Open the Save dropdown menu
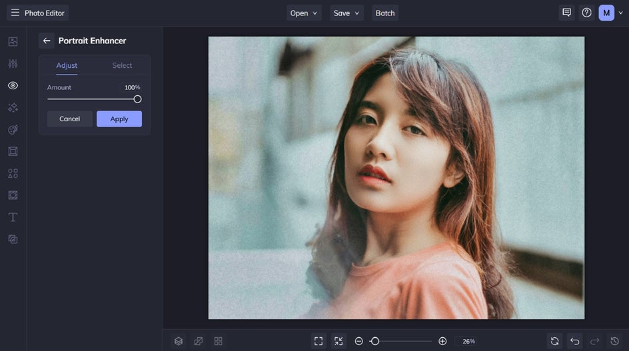Viewport: 629px width, 351px height. [x=346, y=13]
